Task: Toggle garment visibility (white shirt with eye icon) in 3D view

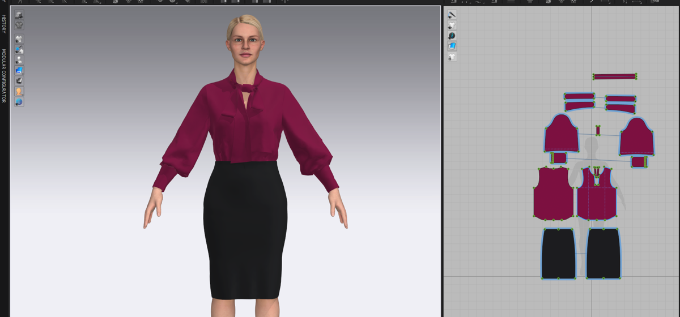Action: point(19,39)
